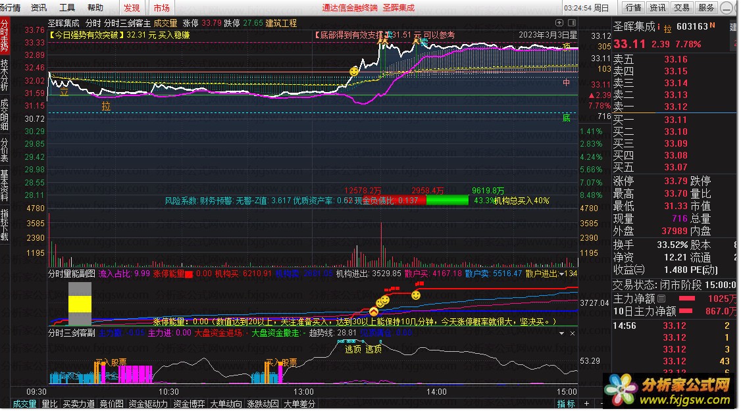Switch to 大单动向 bottom tab
Screen dimensions: 741x411
226,404
